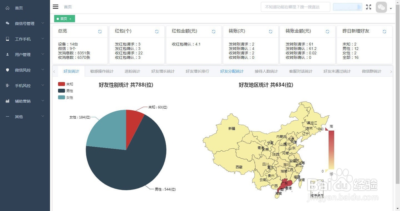Expand the 辅助营销 sidebar menu
This screenshot has height=211, width=400.
click(x=43, y=101)
